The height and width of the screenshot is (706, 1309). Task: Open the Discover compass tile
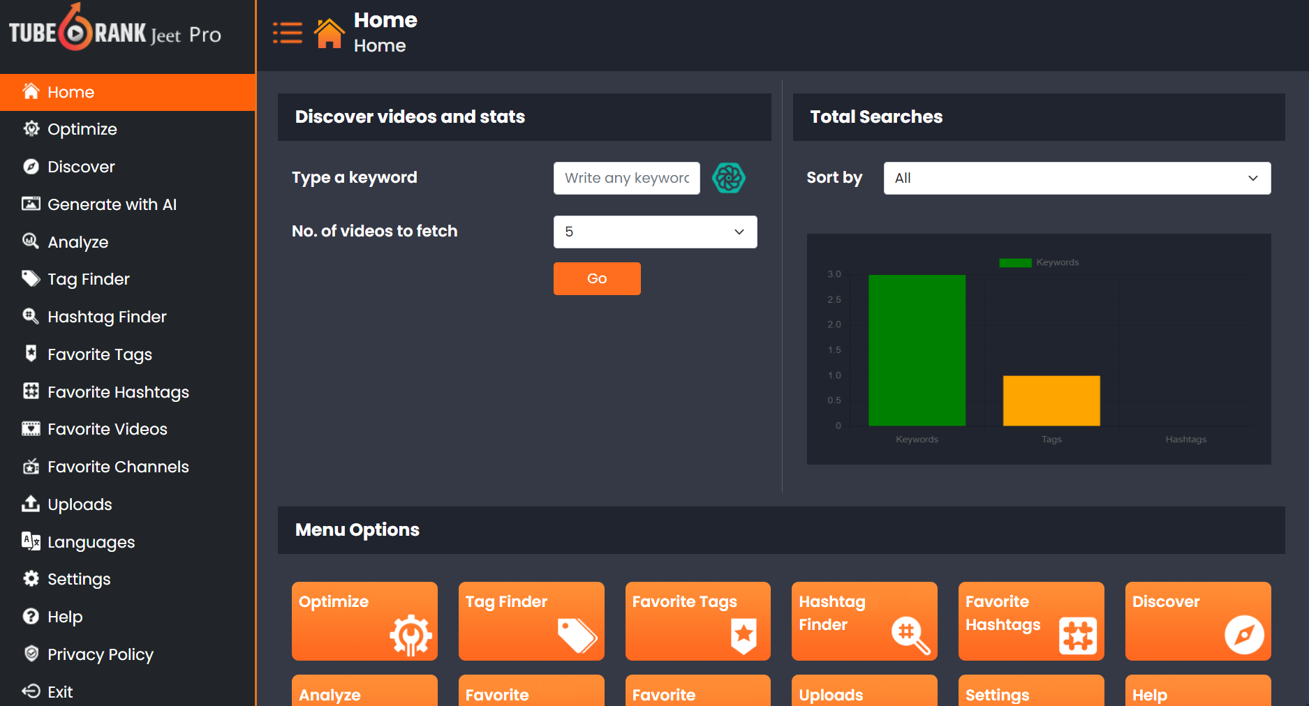point(1197,621)
